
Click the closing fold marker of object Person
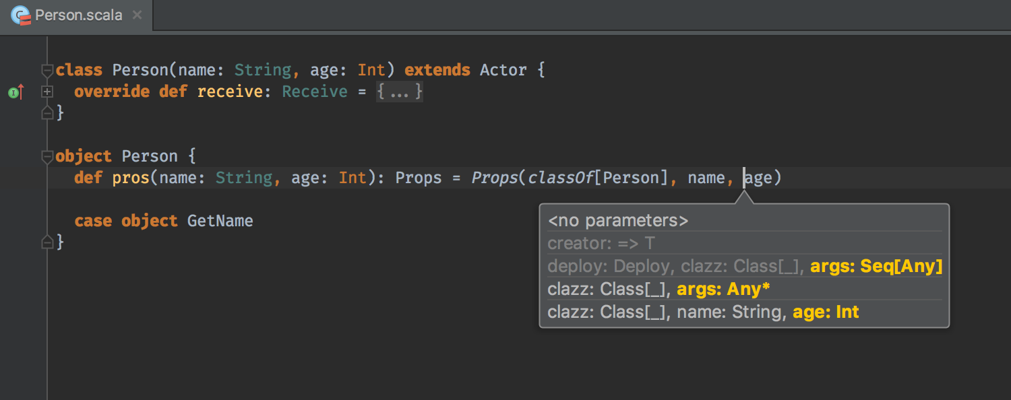pos(47,241)
